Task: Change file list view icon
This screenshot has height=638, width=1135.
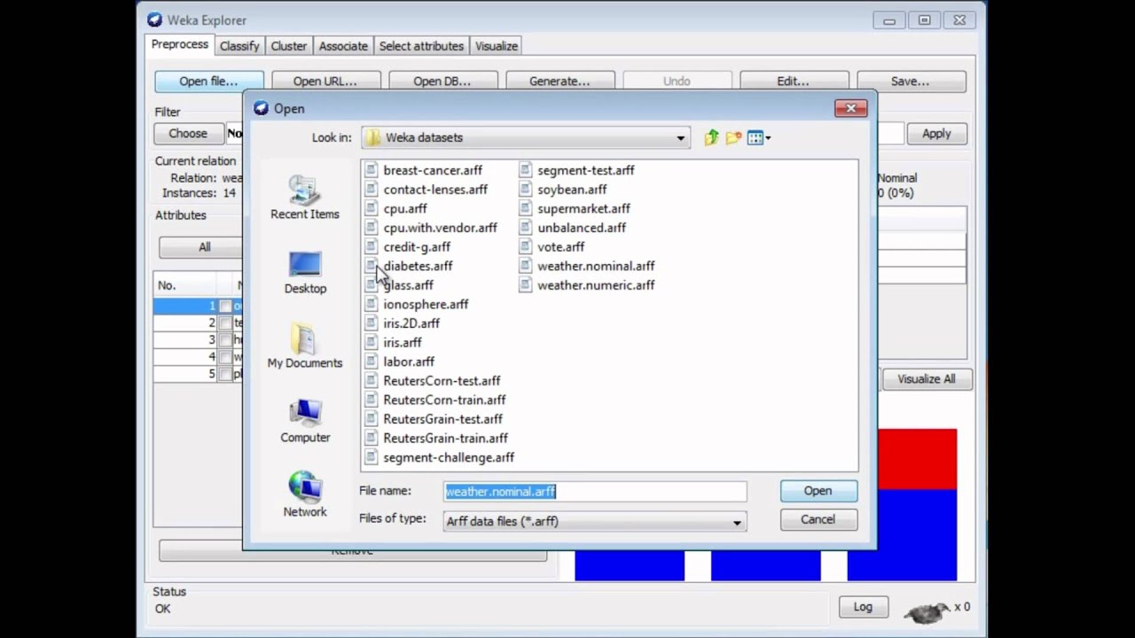Action: tap(755, 137)
